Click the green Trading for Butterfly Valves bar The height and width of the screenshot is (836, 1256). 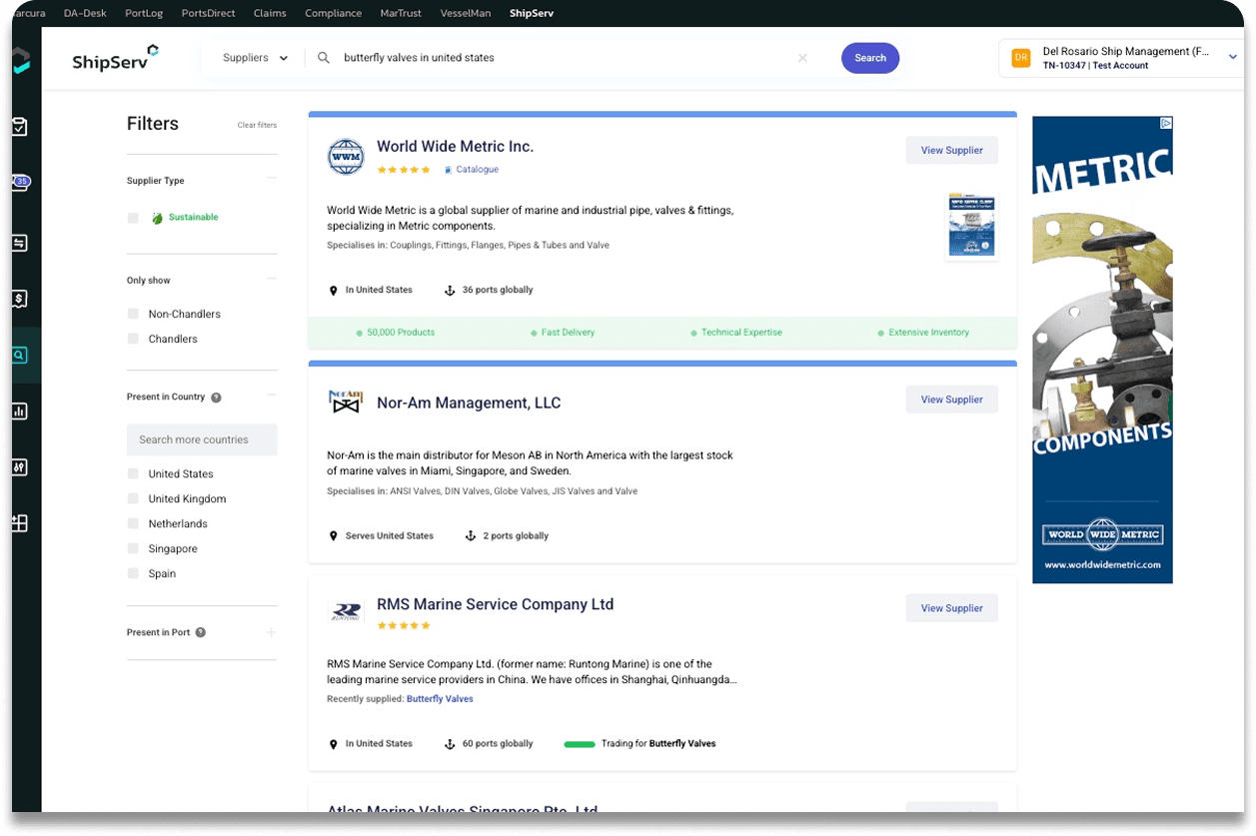(580, 744)
